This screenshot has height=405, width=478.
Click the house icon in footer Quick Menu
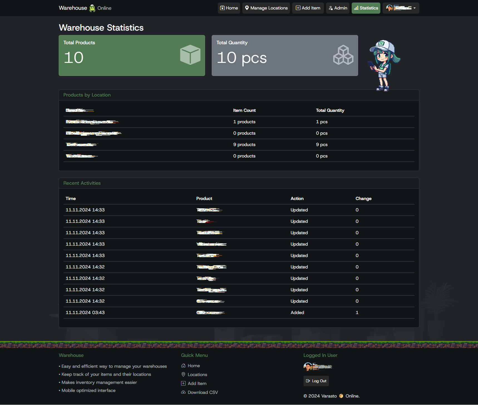[x=183, y=366]
